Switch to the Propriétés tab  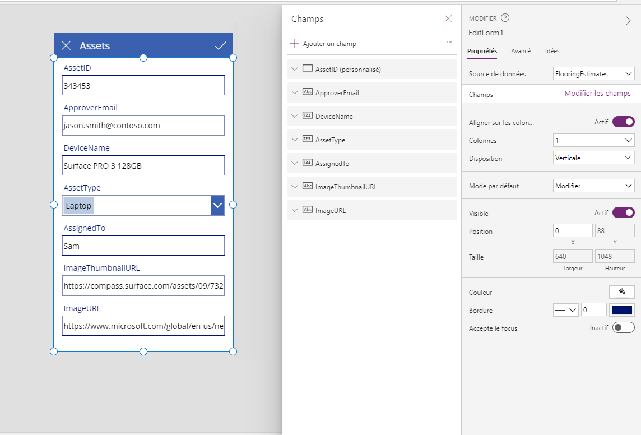pos(482,51)
